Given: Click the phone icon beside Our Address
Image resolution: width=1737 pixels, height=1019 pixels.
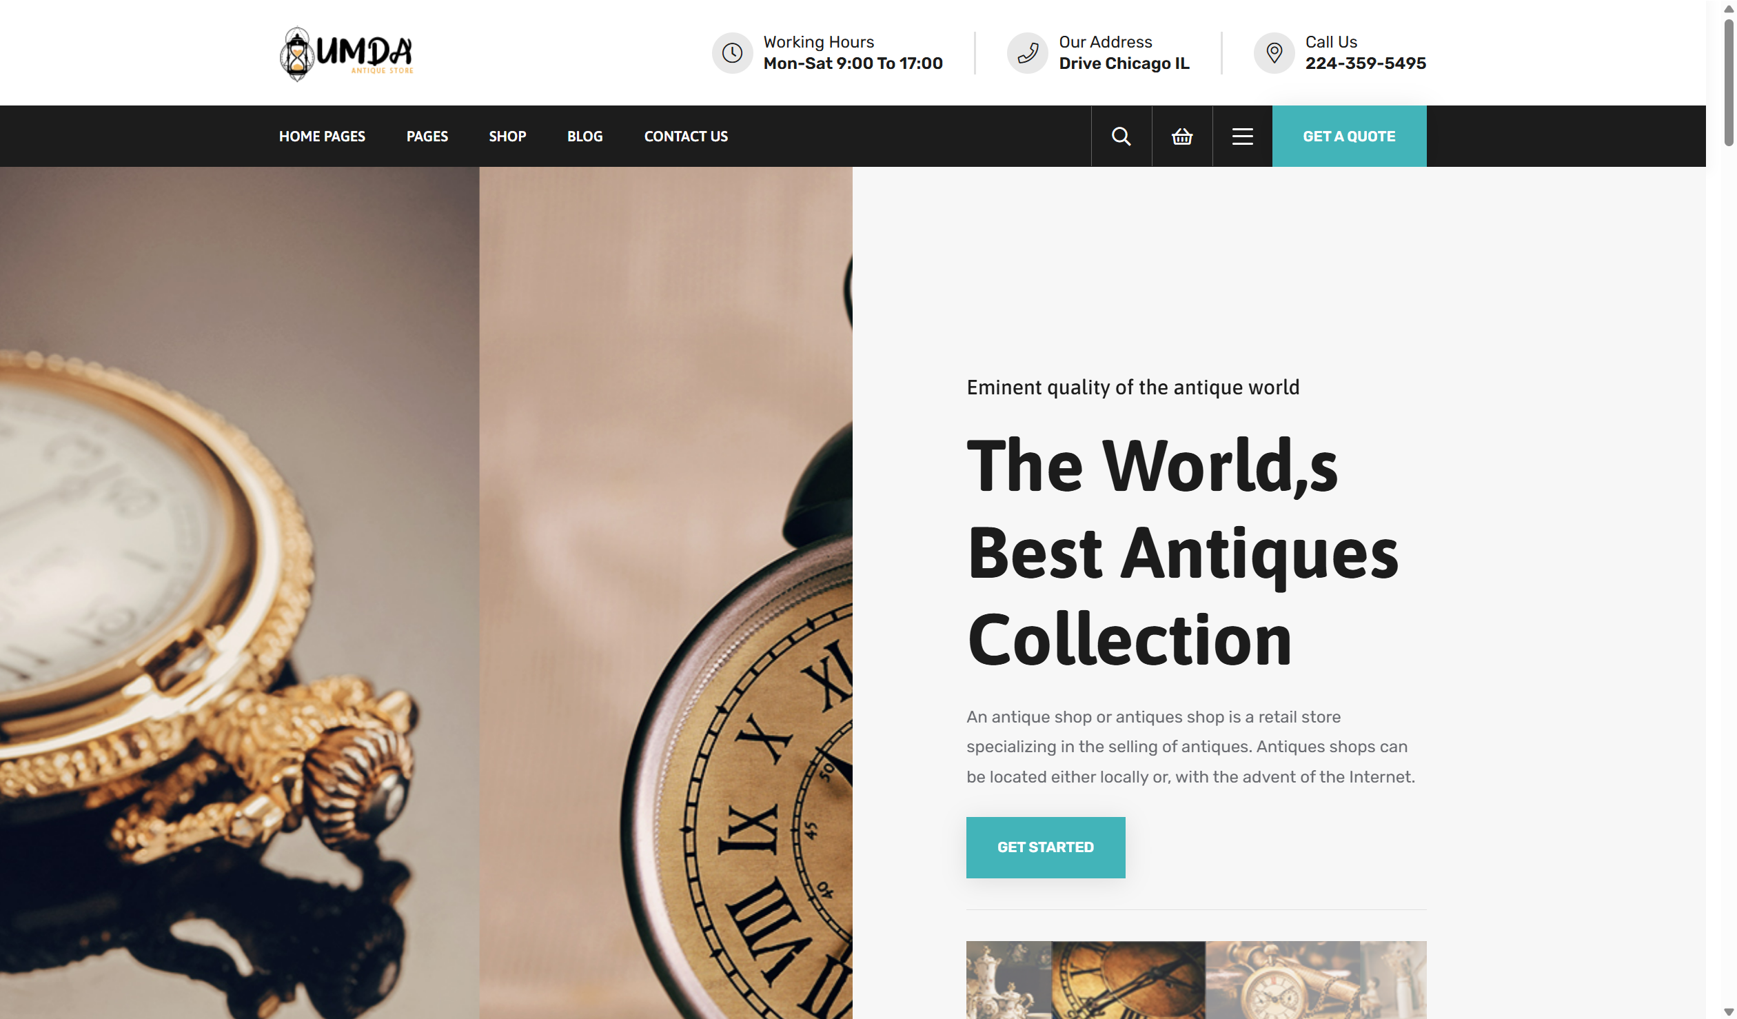Looking at the screenshot, I should coord(1027,52).
